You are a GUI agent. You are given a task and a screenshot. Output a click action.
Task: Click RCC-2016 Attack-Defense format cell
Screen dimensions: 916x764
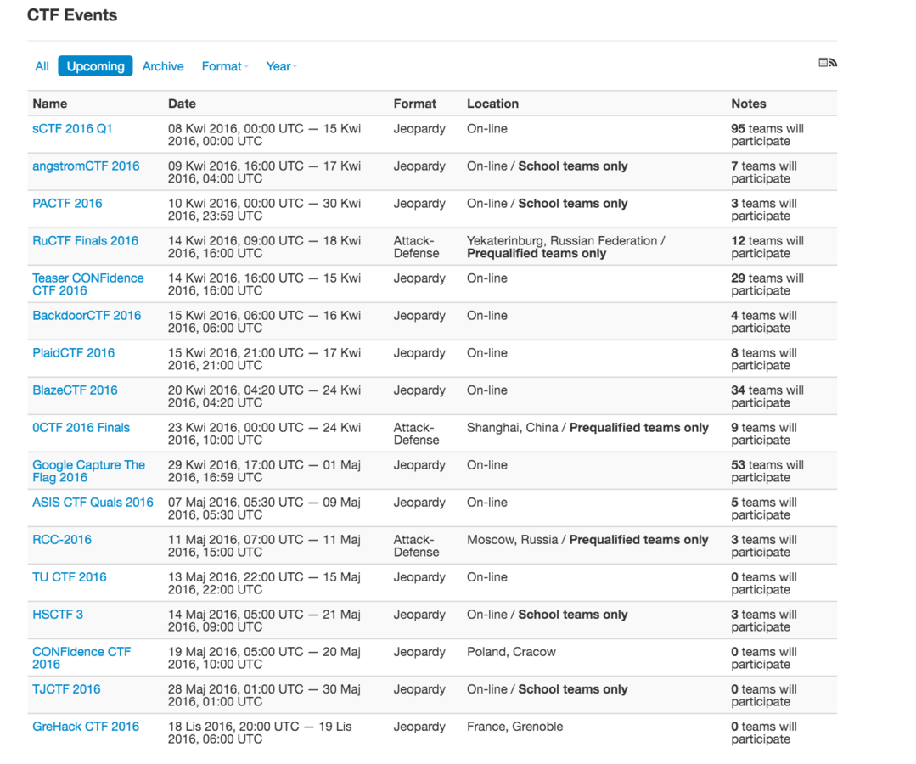coord(416,546)
